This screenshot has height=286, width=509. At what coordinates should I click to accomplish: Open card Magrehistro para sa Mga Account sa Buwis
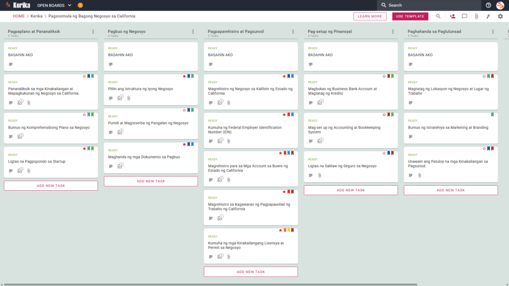pos(251,169)
